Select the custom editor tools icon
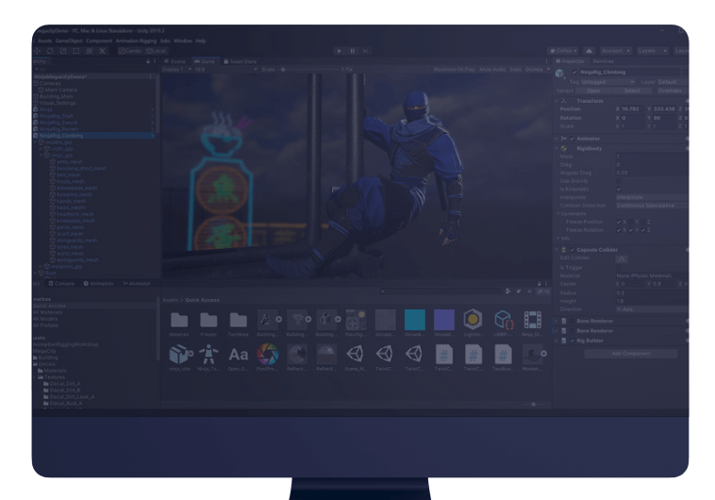Screen dimensions: 715x500 click(103, 51)
